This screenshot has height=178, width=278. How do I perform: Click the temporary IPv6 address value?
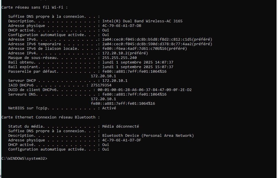coord(157,44)
